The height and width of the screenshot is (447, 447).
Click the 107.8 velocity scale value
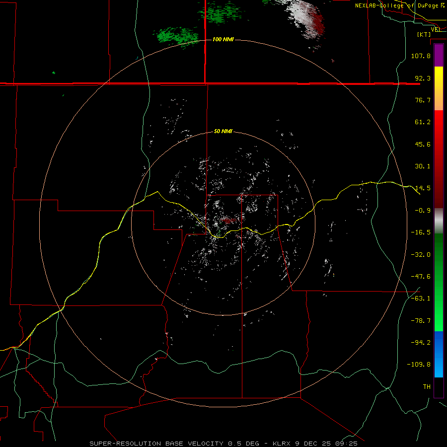click(421, 56)
